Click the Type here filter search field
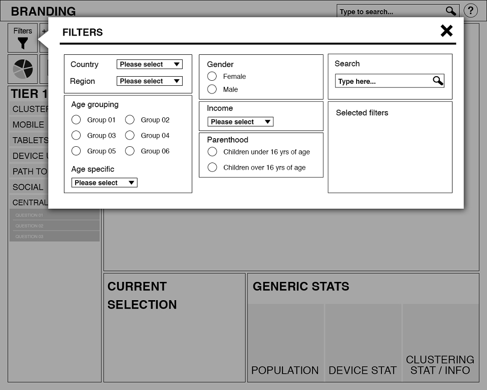Screen dimensions: 487x390 [x=390, y=81]
